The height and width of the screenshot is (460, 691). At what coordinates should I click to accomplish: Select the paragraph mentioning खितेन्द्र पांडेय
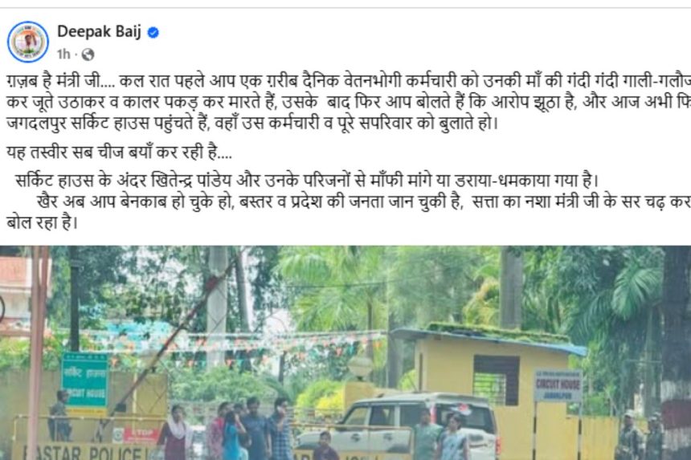(x=307, y=181)
